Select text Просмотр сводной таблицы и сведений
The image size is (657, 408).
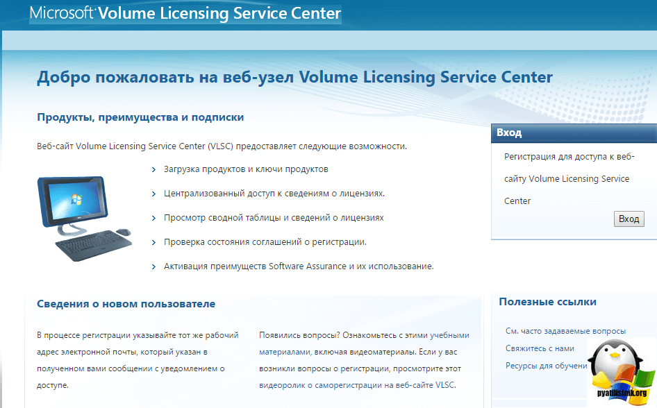point(274,218)
